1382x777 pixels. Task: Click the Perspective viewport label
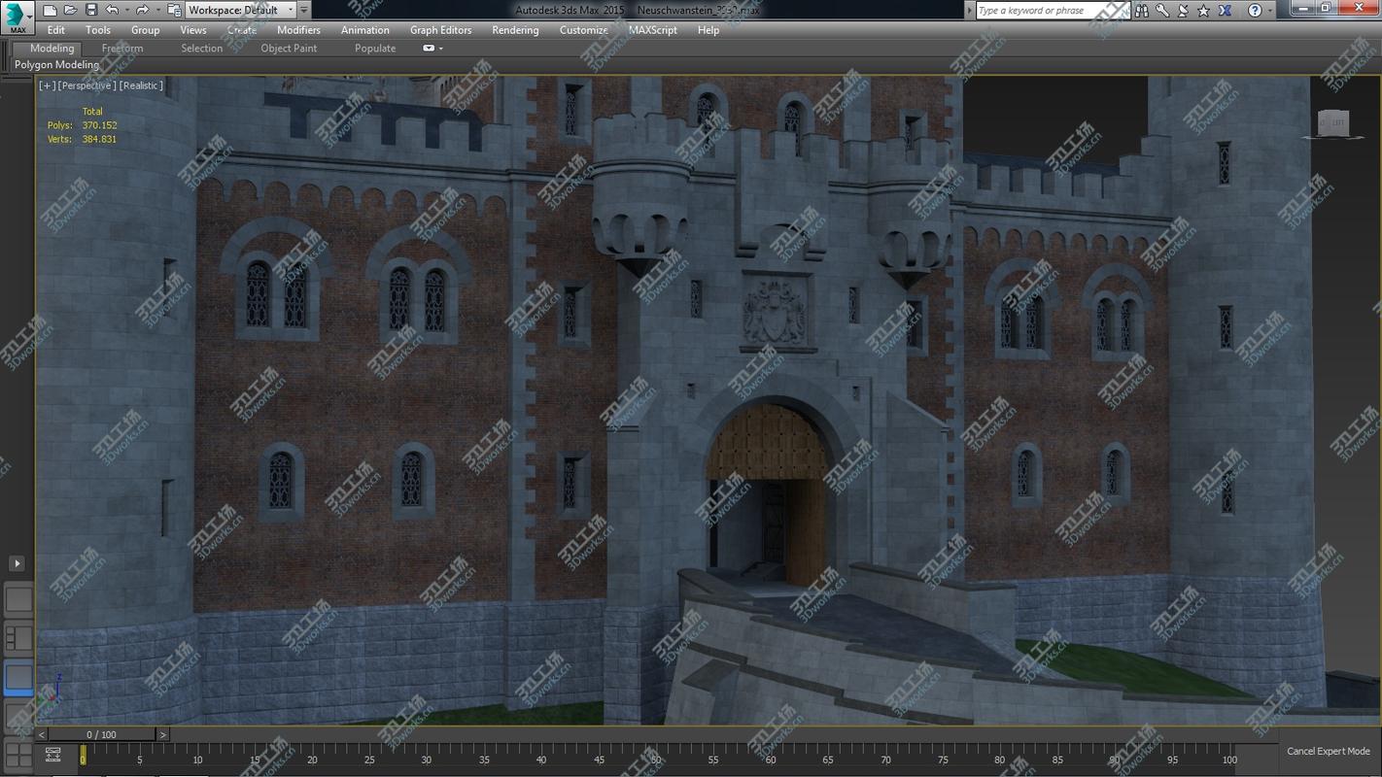point(87,85)
